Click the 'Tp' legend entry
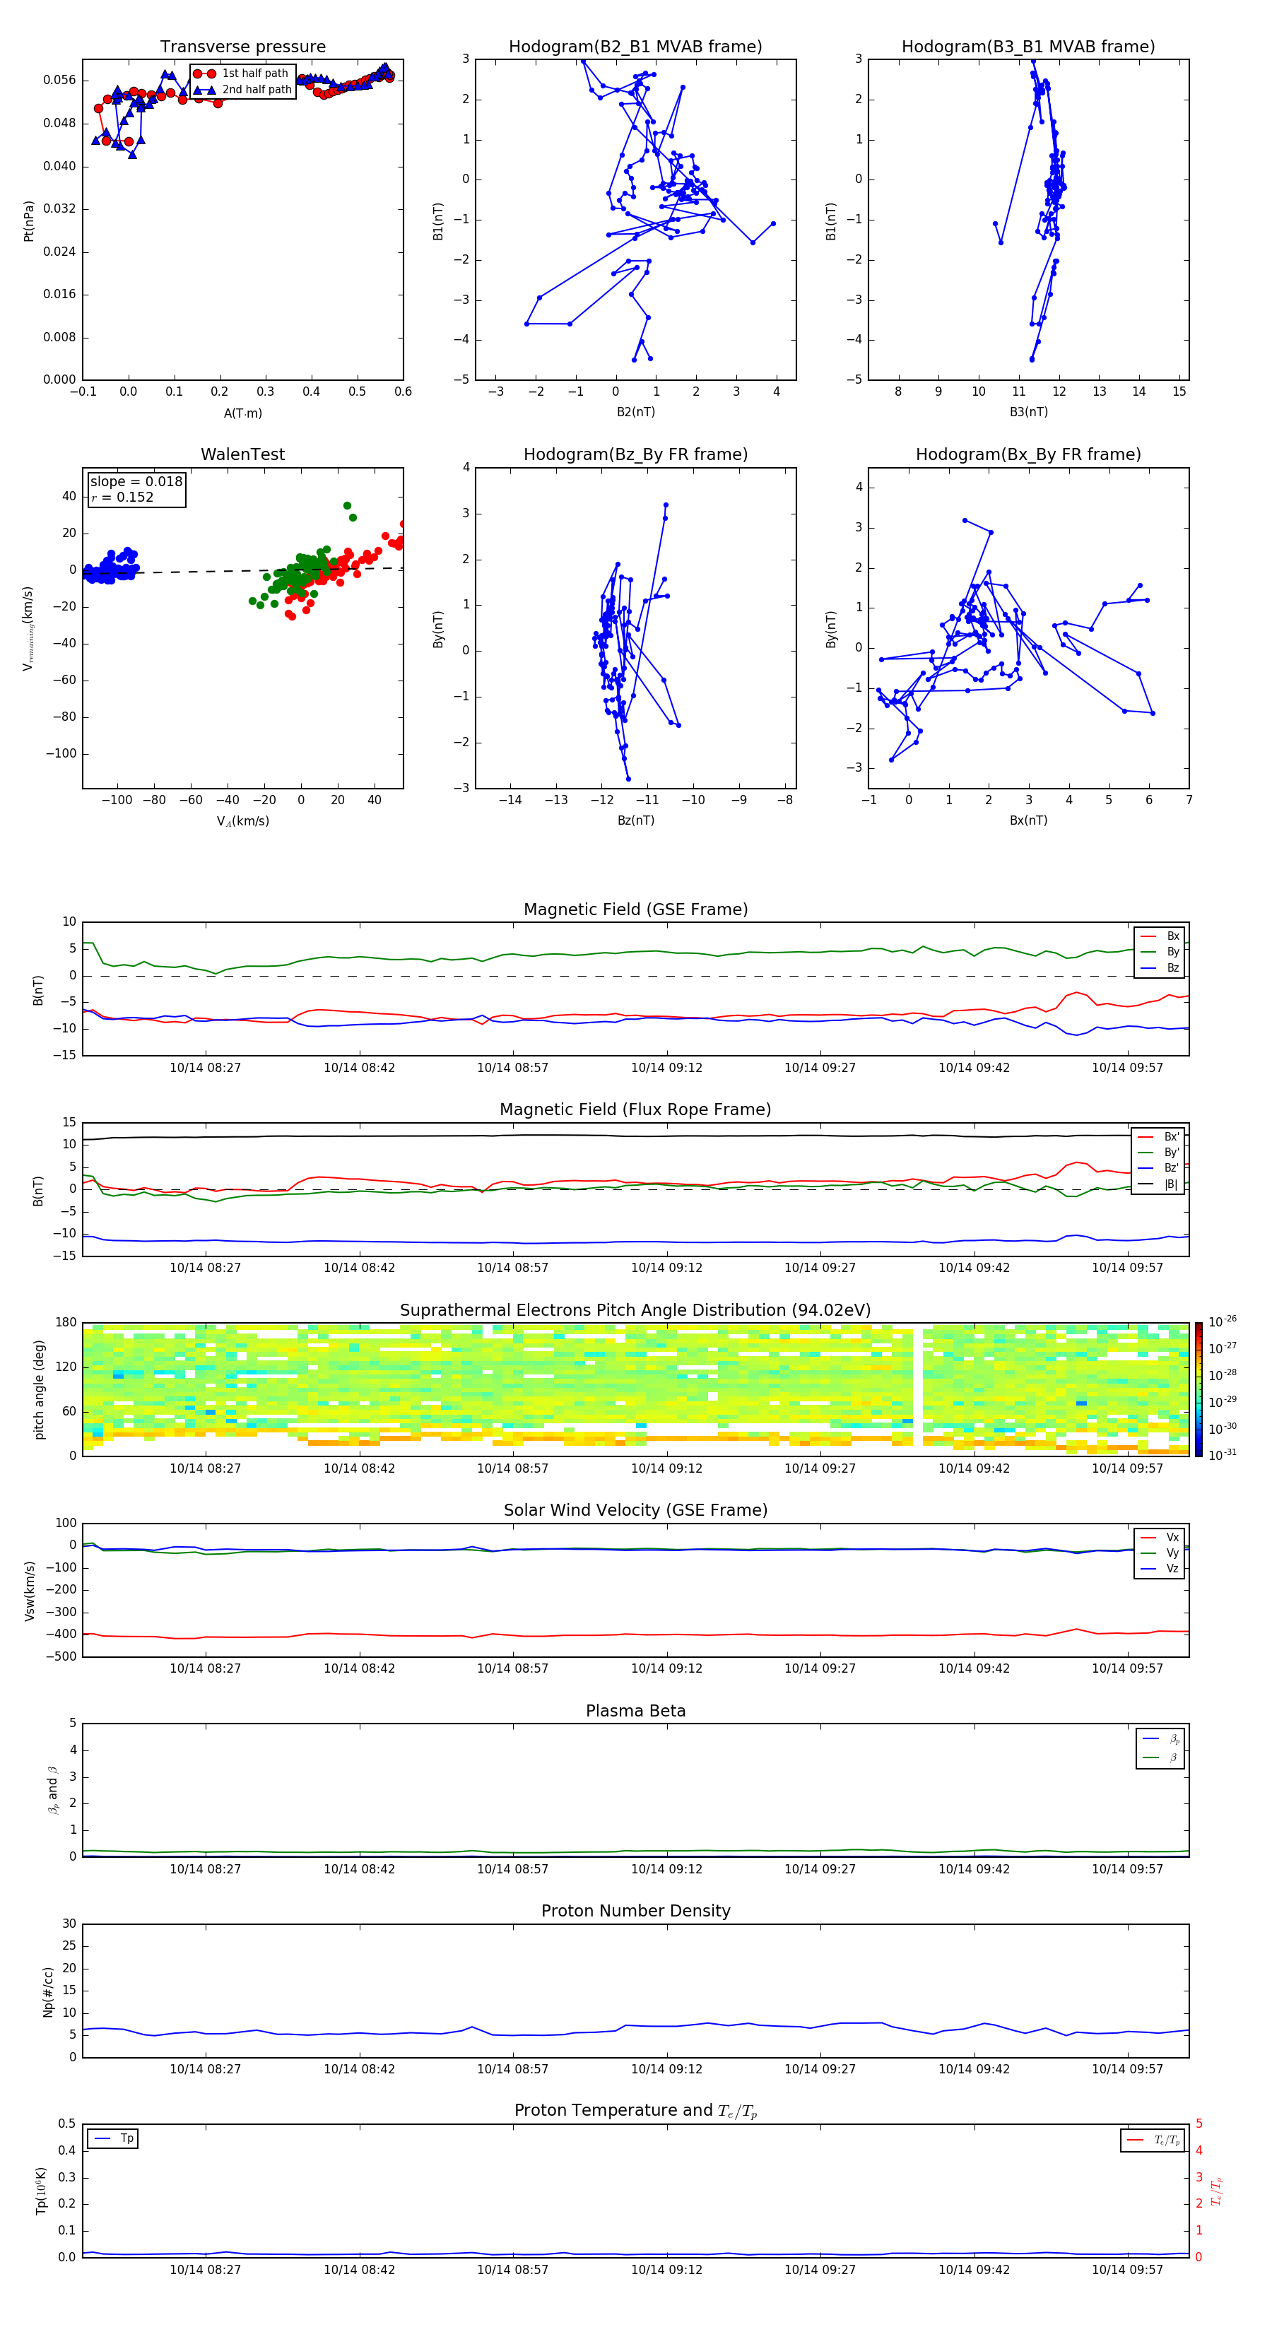Screen dimensions: 1272x2332 (x=113, y=2138)
